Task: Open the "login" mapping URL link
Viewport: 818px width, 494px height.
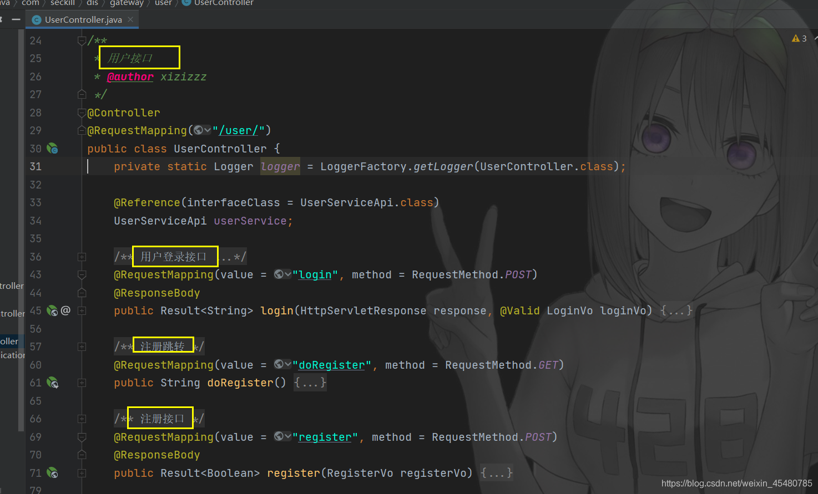Action: pyautogui.click(x=315, y=274)
